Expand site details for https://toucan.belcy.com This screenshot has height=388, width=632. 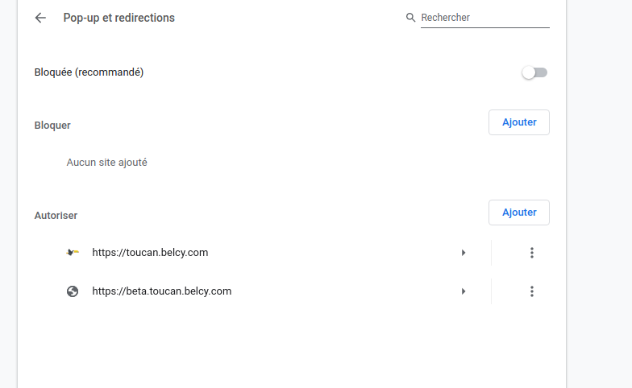pos(464,253)
